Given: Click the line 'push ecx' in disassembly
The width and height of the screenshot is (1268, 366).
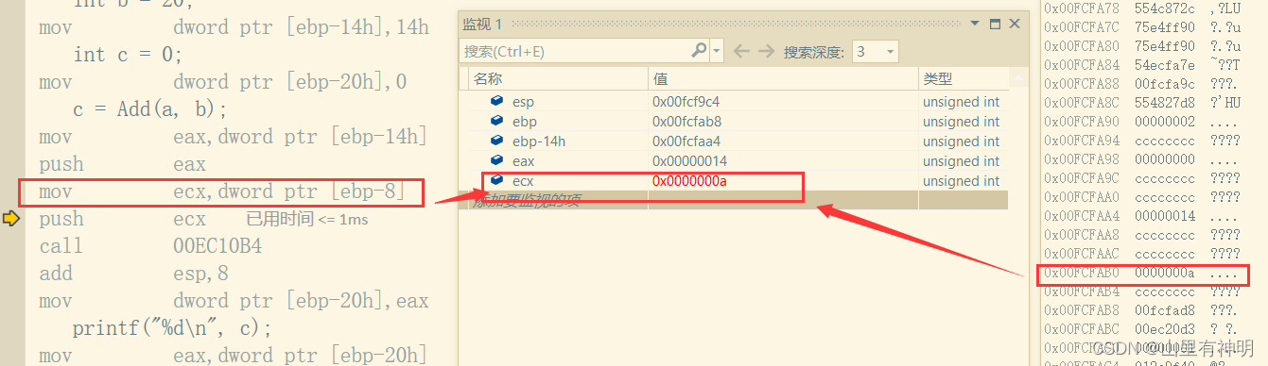Looking at the screenshot, I should pos(122,219).
